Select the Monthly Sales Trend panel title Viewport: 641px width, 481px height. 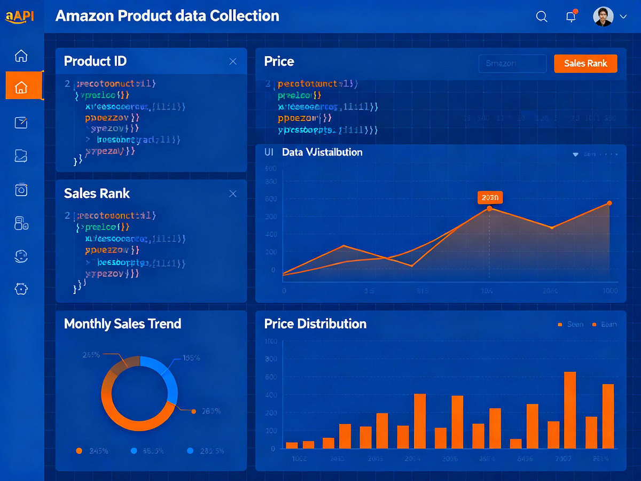[x=122, y=323]
